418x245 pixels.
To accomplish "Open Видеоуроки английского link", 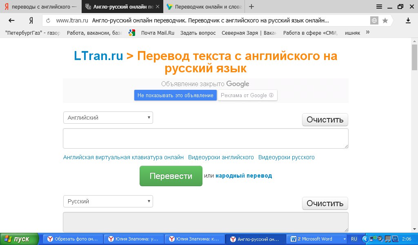I will point(221,157).
